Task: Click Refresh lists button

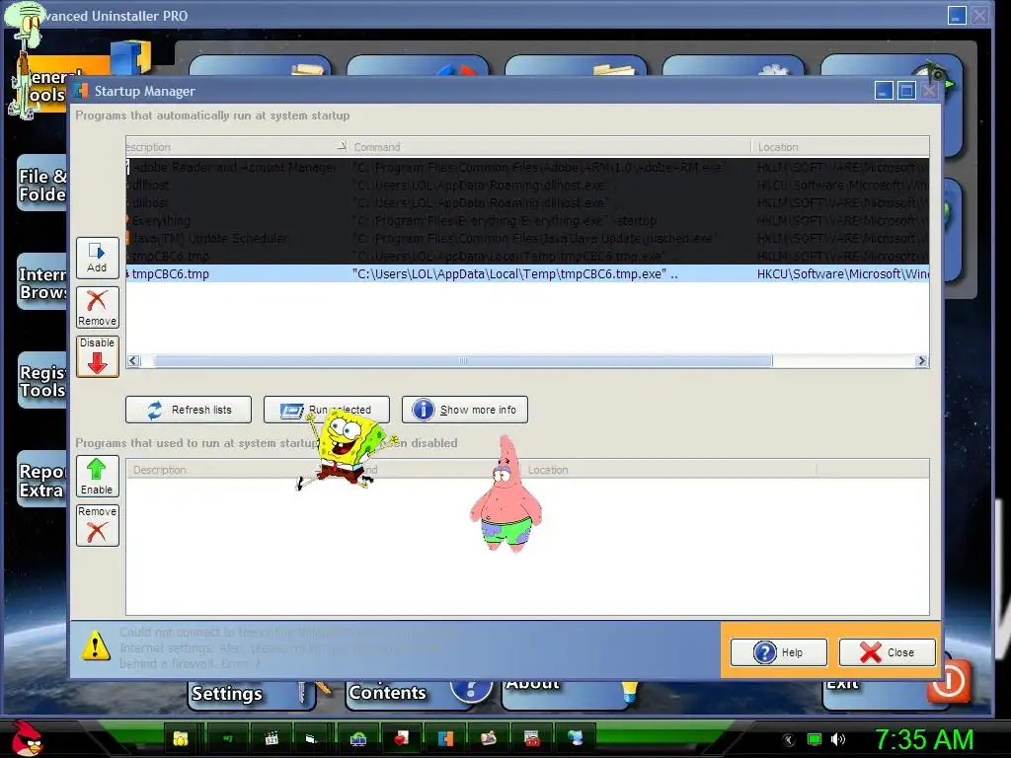Action: (189, 410)
